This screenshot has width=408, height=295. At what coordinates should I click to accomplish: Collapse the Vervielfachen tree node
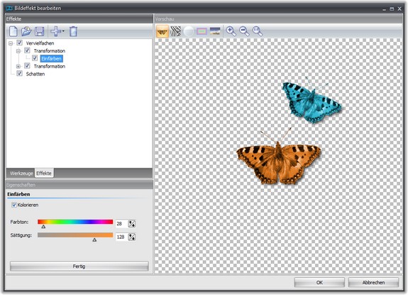click(11, 43)
